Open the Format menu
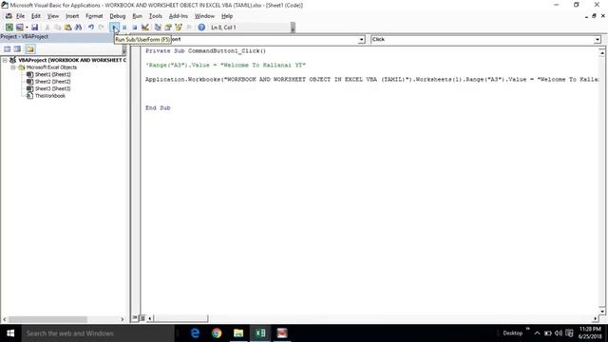Viewport: 608px width, 342px height. coord(94,16)
